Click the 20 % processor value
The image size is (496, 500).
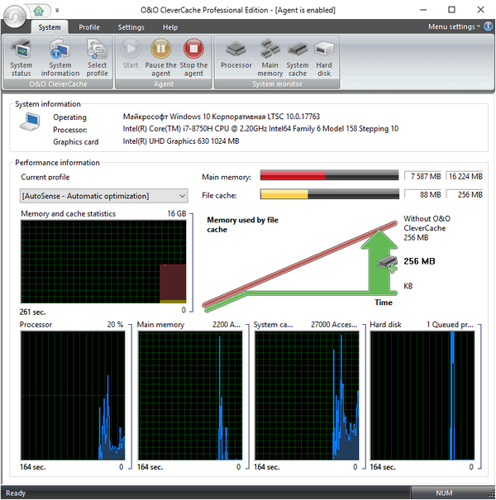click(x=115, y=325)
